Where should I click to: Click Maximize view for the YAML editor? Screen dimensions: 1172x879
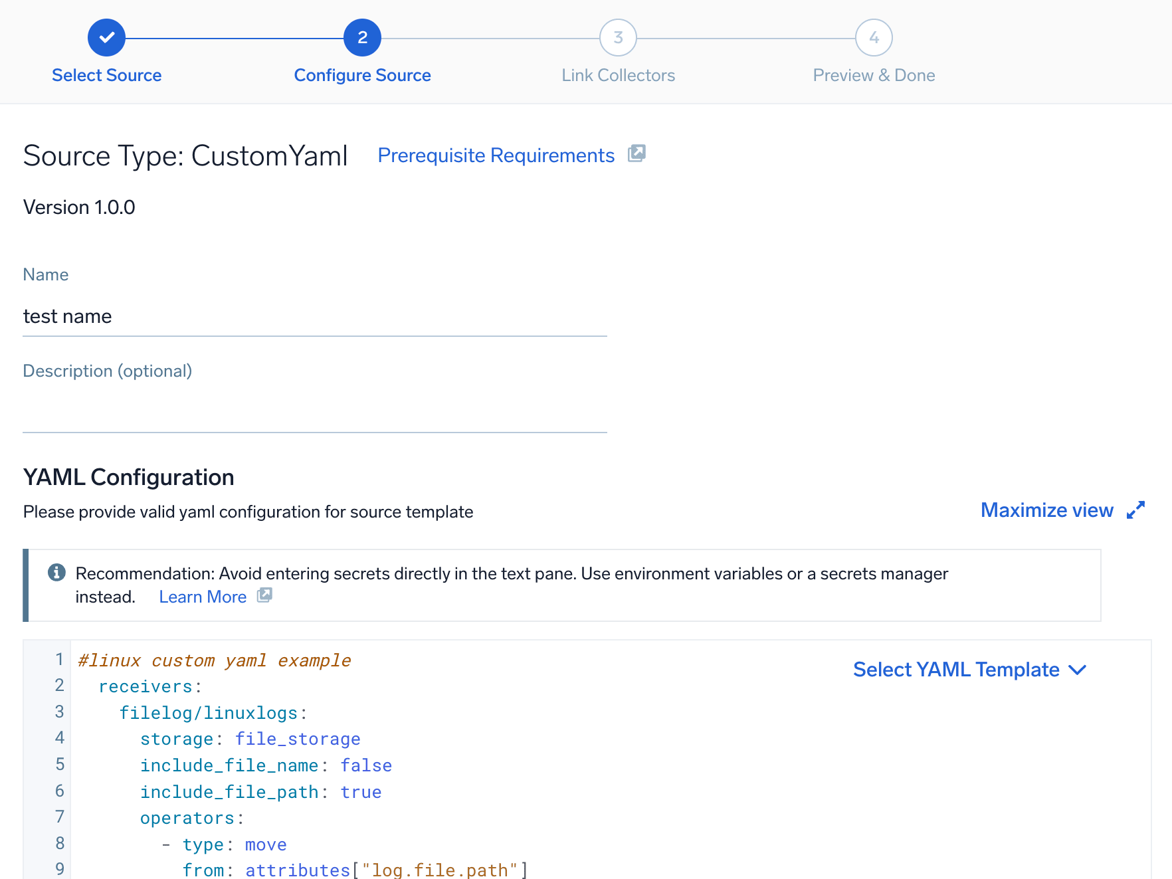pyautogui.click(x=1046, y=510)
